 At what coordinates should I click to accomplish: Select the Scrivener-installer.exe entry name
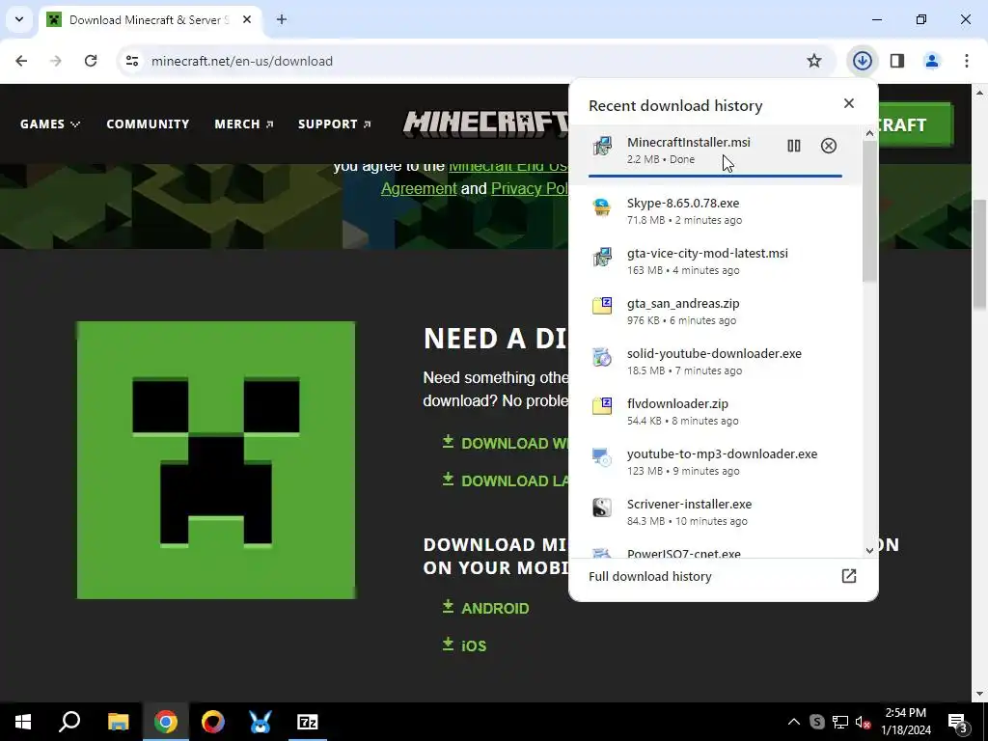click(x=689, y=504)
